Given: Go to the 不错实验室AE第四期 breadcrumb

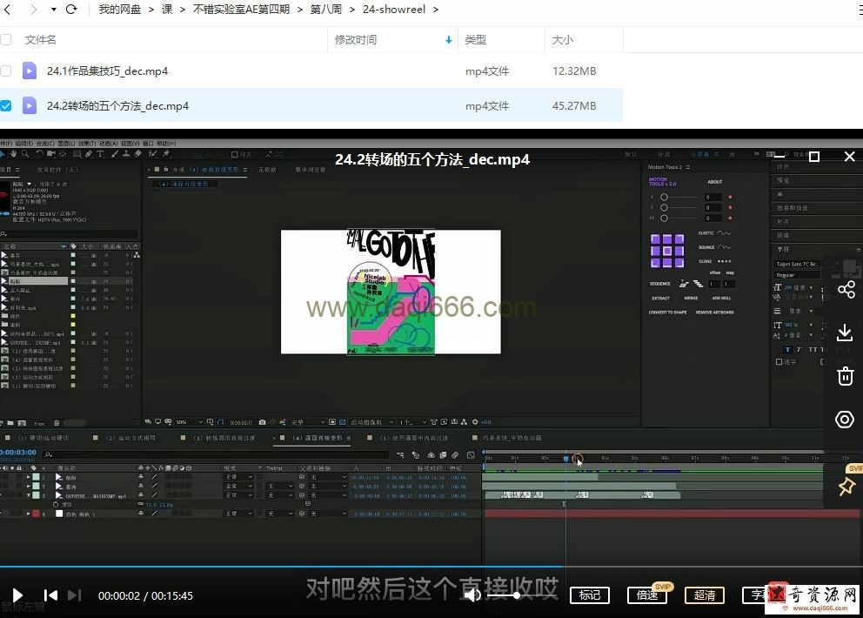Looking at the screenshot, I should [x=241, y=10].
